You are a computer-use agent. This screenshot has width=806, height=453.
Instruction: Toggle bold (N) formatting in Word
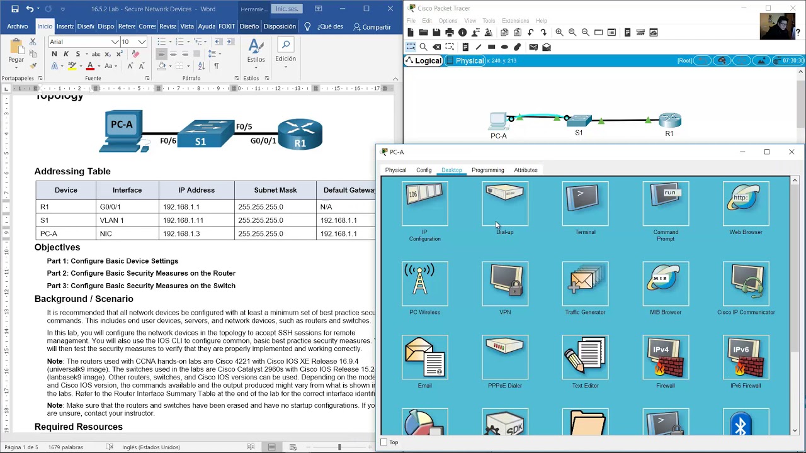[x=54, y=54]
